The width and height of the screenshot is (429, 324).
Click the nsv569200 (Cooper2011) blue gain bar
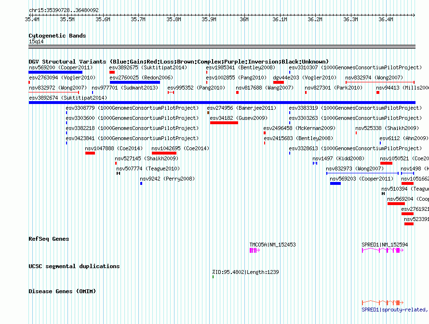[x=55, y=72]
